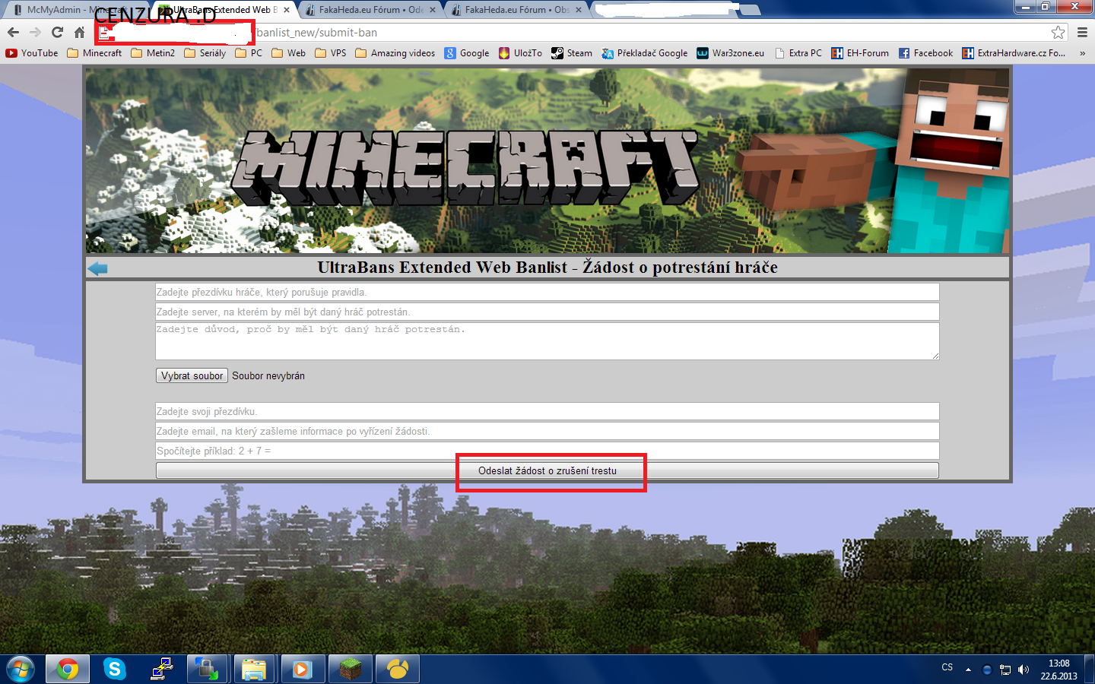Open the Minecraft bookmarks folder

click(94, 53)
